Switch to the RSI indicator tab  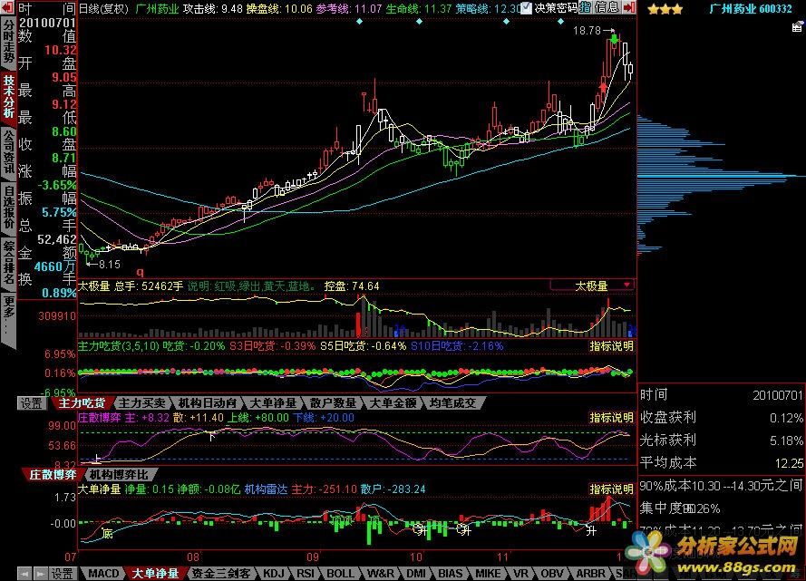pyautogui.click(x=306, y=573)
